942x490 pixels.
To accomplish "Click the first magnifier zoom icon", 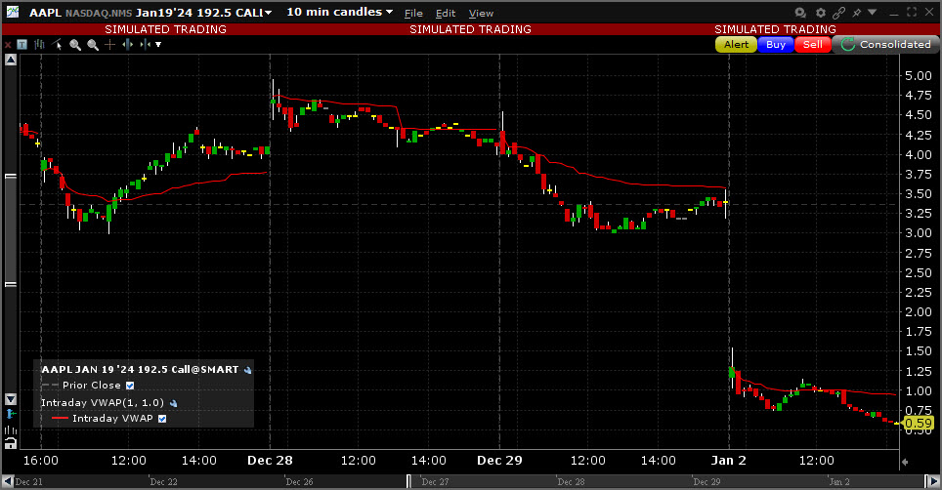I will [75, 44].
